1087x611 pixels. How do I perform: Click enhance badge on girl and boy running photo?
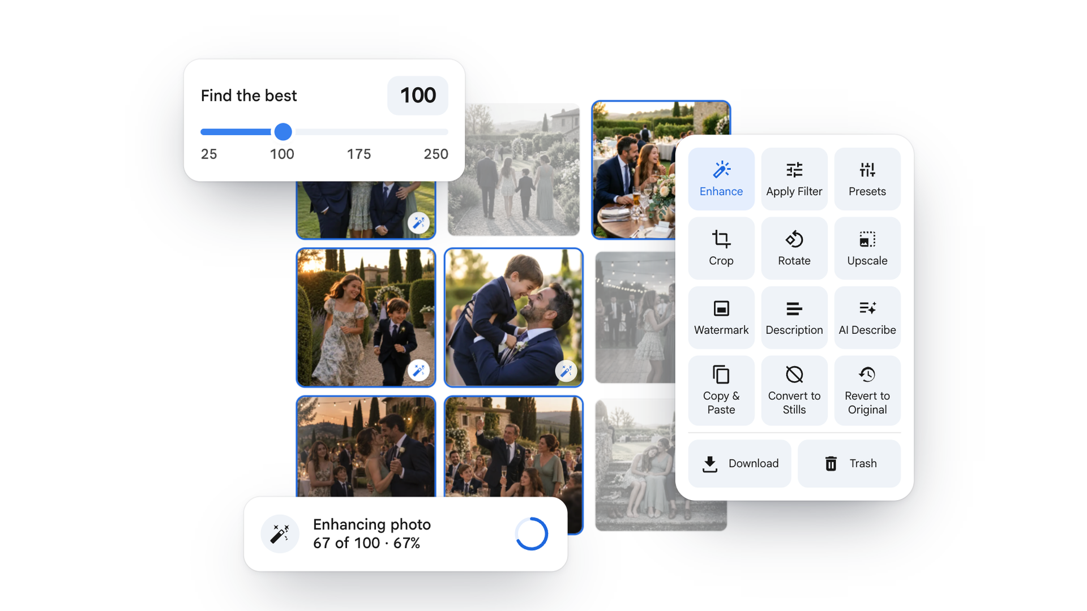pyautogui.click(x=419, y=371)
